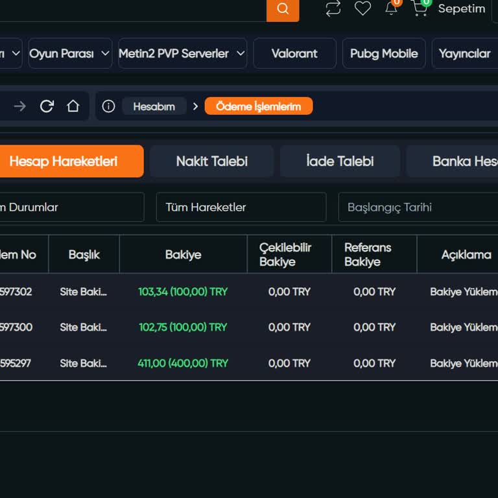Expand the Oyun Parası dropdown menu
498x498 pixels.
pyautogui.click(x=70, y=54)
